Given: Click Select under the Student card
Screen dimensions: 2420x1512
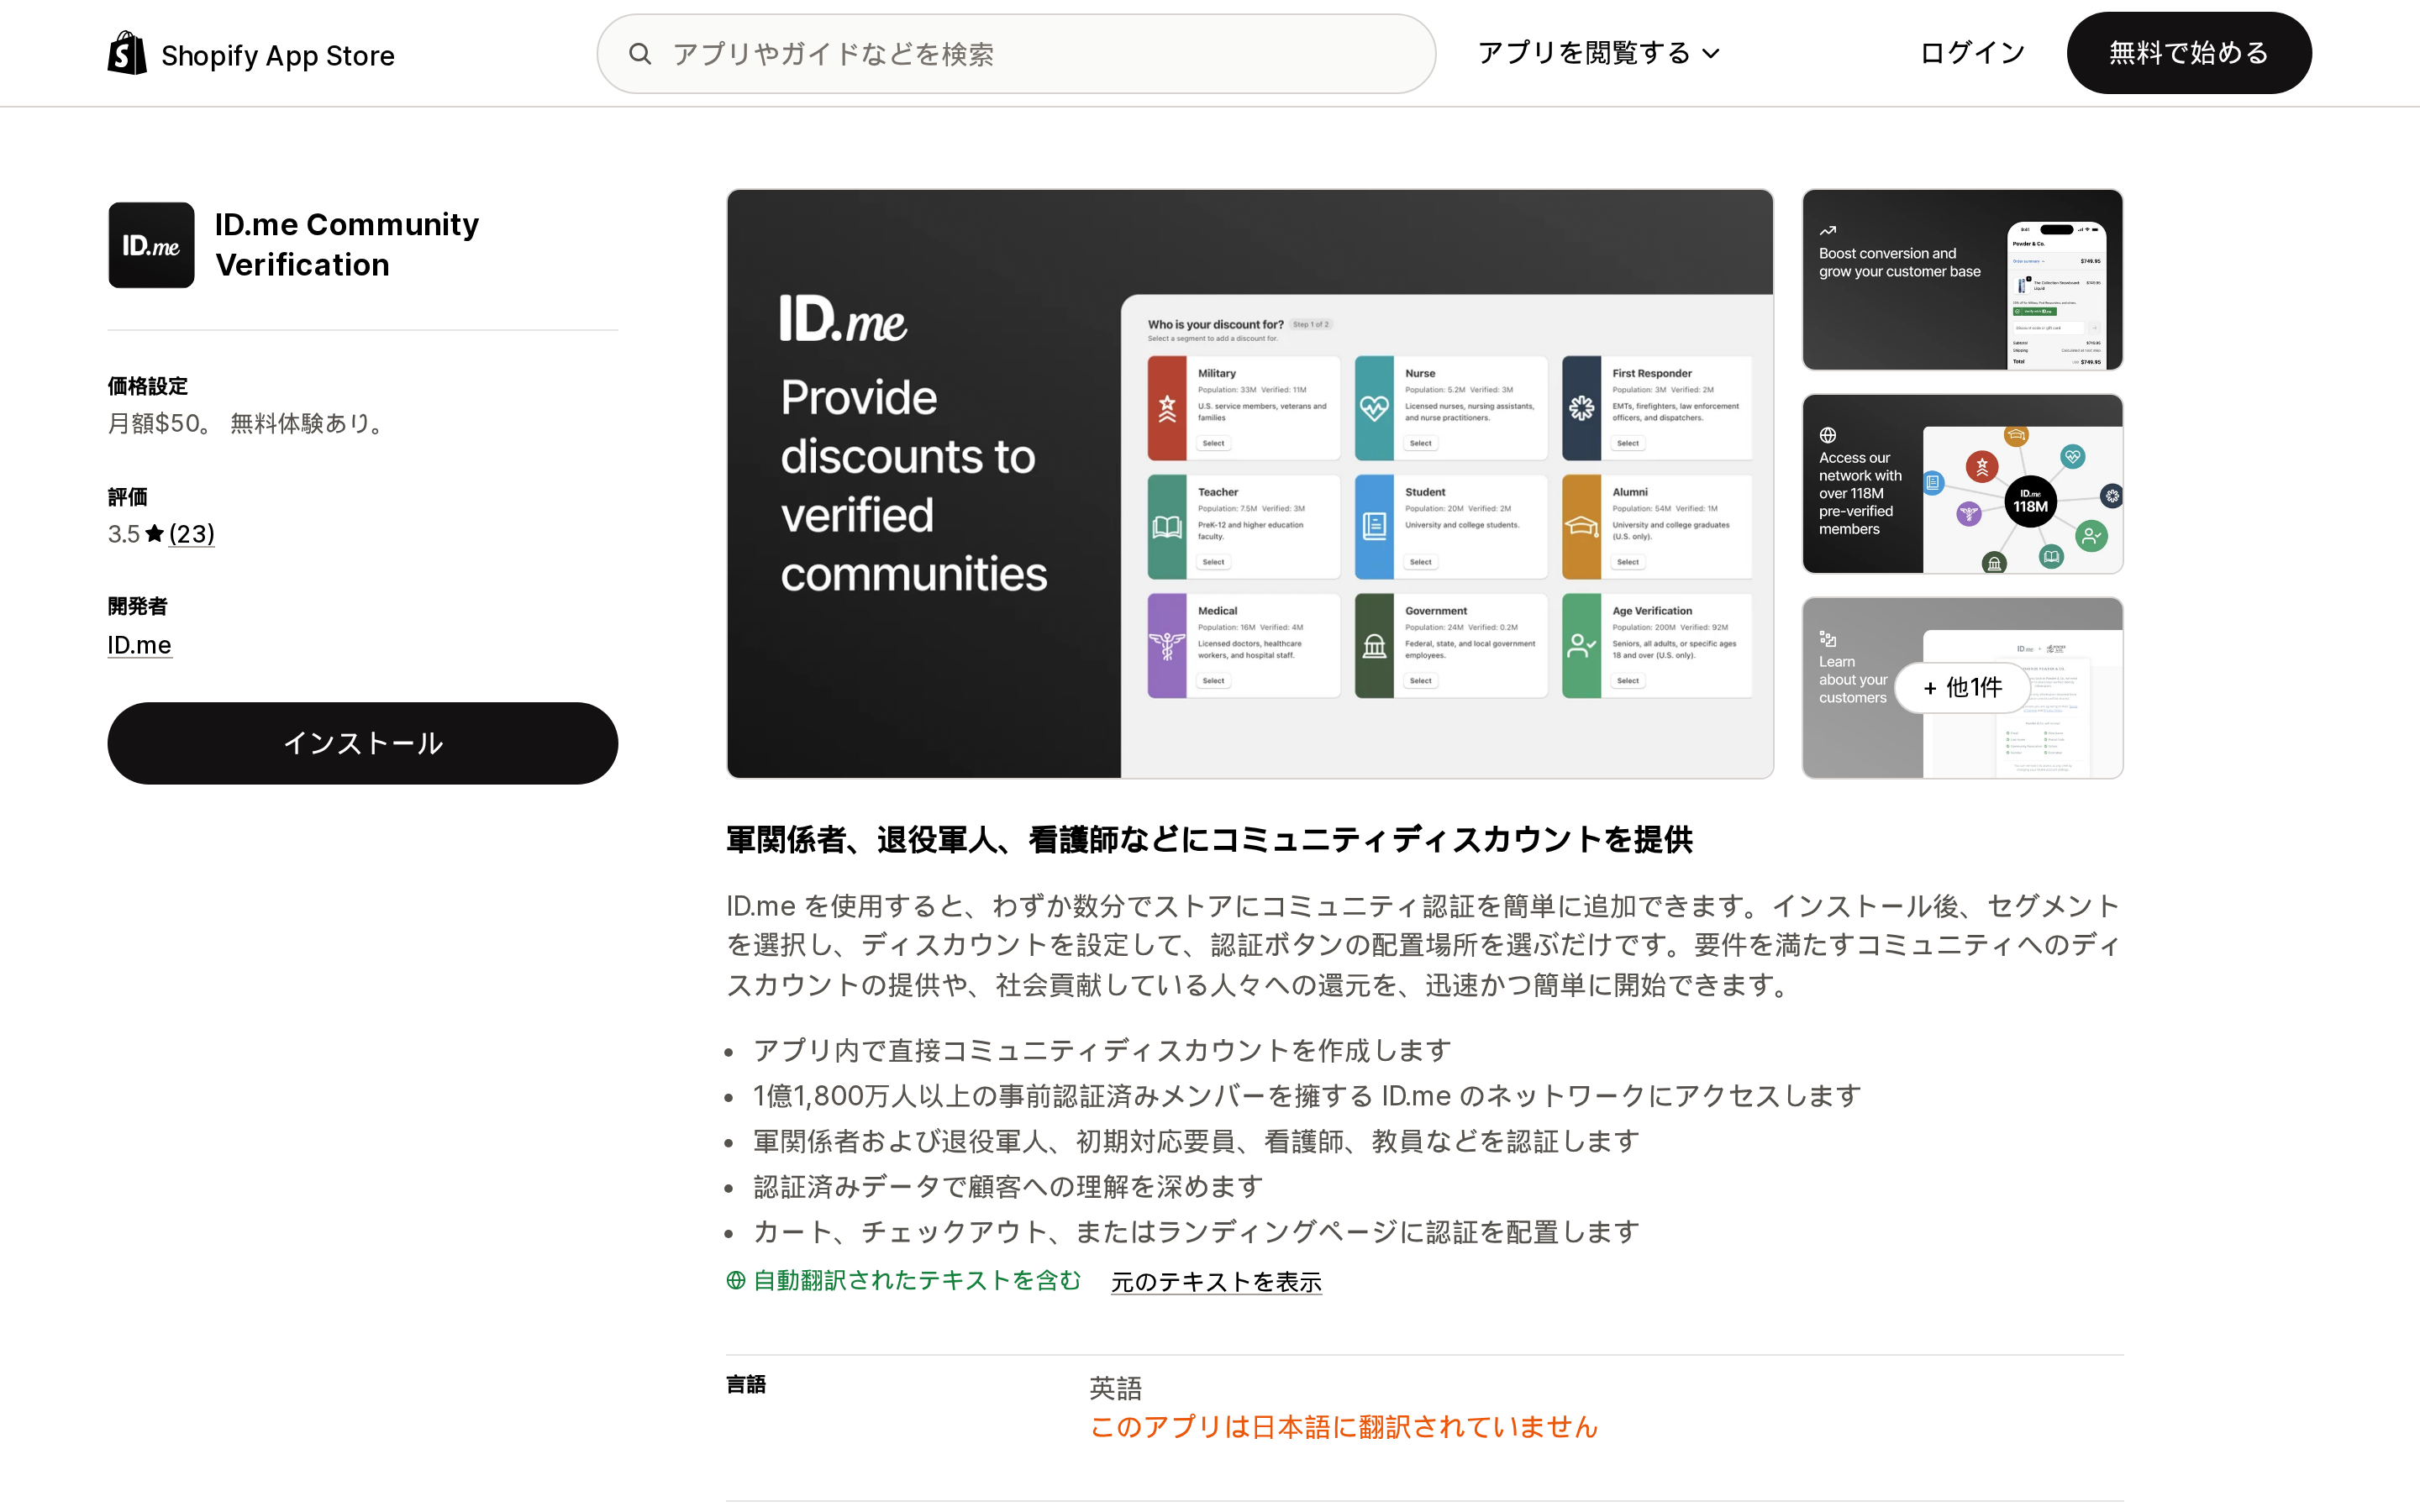Looking at the screenshot, I should pyautogui.click(x=1420, y=562).
